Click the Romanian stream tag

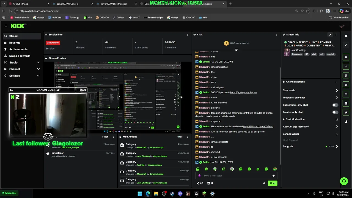297,54
